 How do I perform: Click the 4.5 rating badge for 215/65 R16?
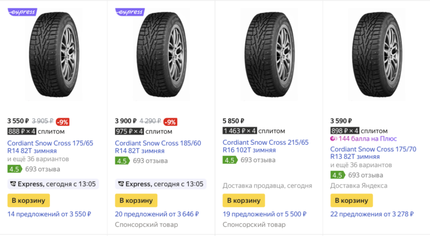[x=230, y=160]
